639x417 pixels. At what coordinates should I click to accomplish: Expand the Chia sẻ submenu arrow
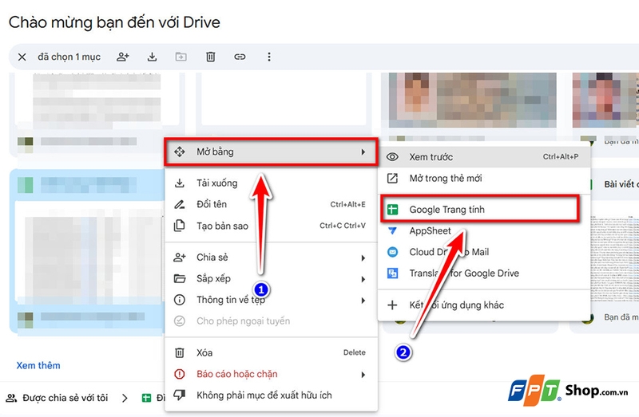363,258
